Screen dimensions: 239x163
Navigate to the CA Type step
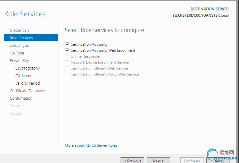(x=17, y=53)
